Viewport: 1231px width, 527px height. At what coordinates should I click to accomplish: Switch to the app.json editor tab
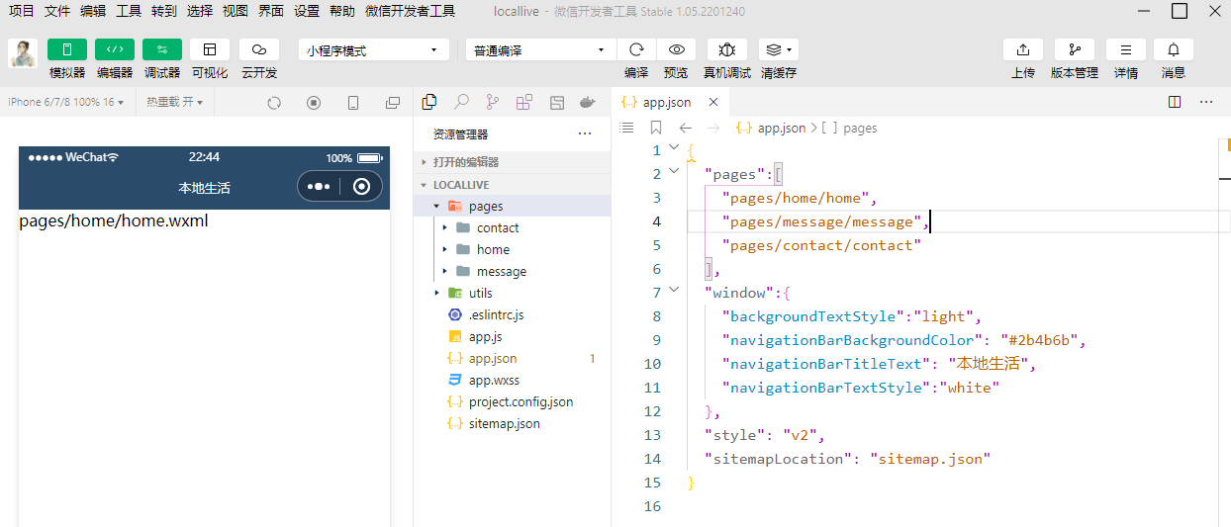pyautogui.click(x=666, y=102)
